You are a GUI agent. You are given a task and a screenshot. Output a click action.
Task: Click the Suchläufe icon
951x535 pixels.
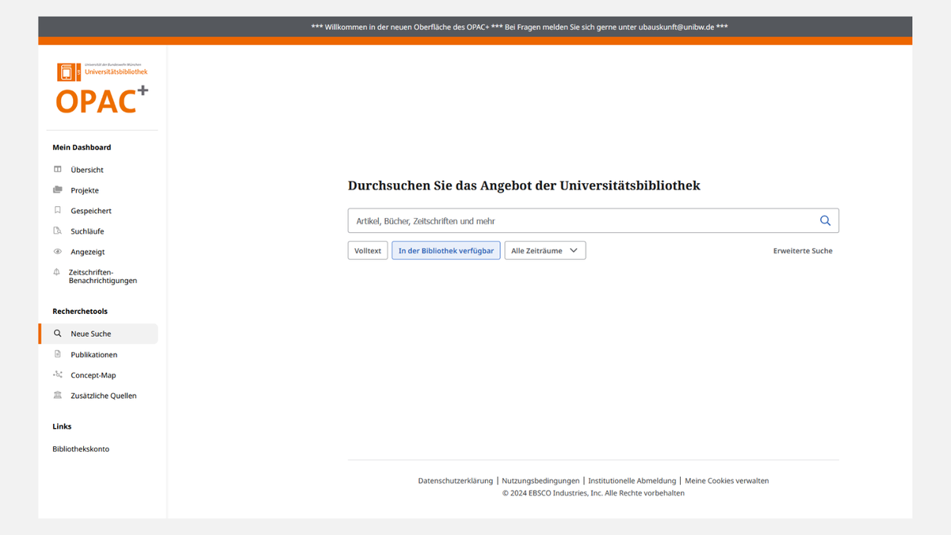[57, 231]
